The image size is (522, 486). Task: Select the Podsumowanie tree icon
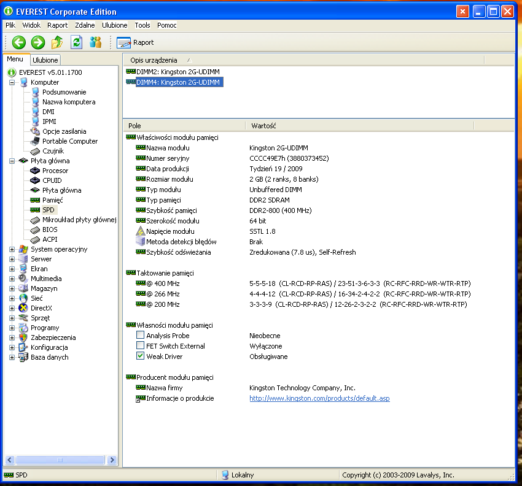tap(35, 92)
